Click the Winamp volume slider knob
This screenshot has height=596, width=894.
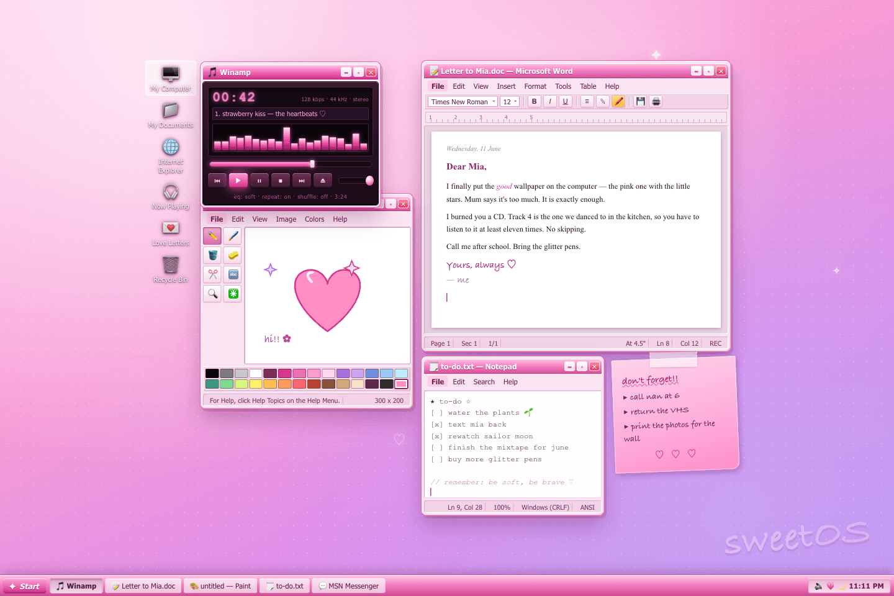(369, 181)
